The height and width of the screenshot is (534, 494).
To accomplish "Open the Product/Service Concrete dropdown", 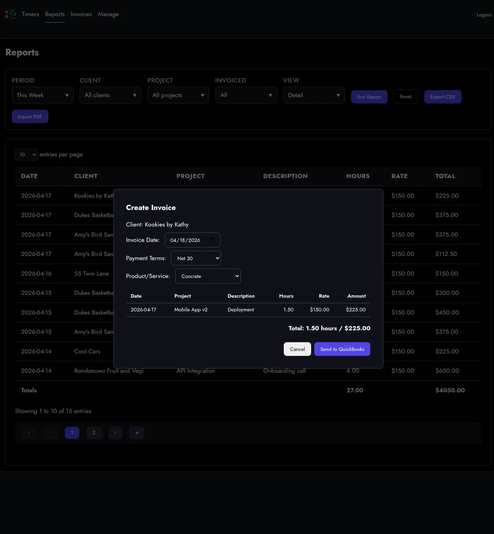I will click(x=208, y=276).
